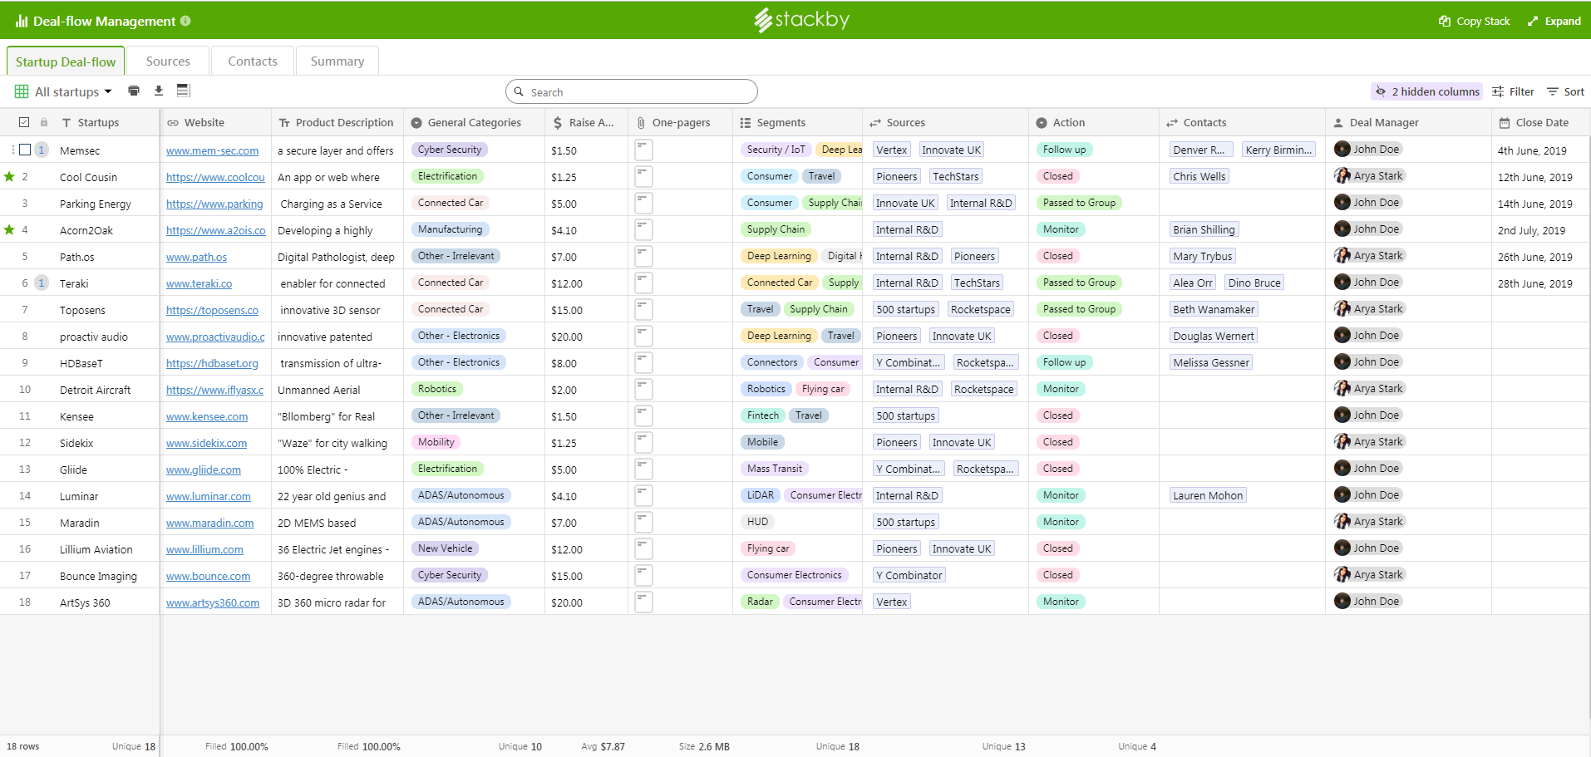
Task: Click the row height icon in the toolbar
Action: coord(184,91)
